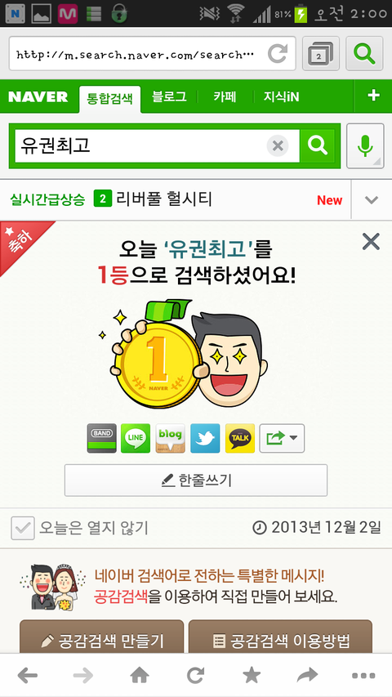Bookmark page with star icon

pos(252,676)
